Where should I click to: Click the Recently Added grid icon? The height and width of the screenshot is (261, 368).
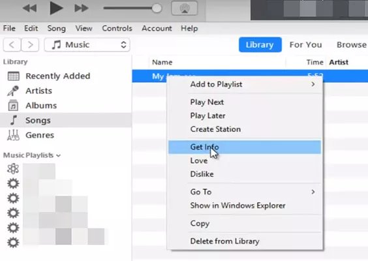pos(14,76)
